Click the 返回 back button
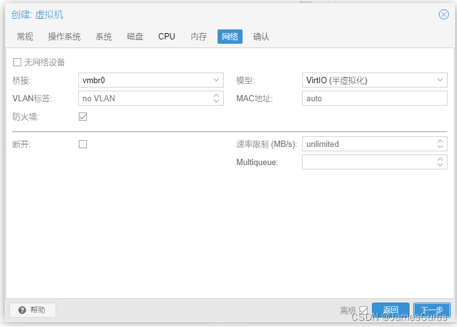The width and height of the screenshot is (457, 327). (x=391, y=310)
